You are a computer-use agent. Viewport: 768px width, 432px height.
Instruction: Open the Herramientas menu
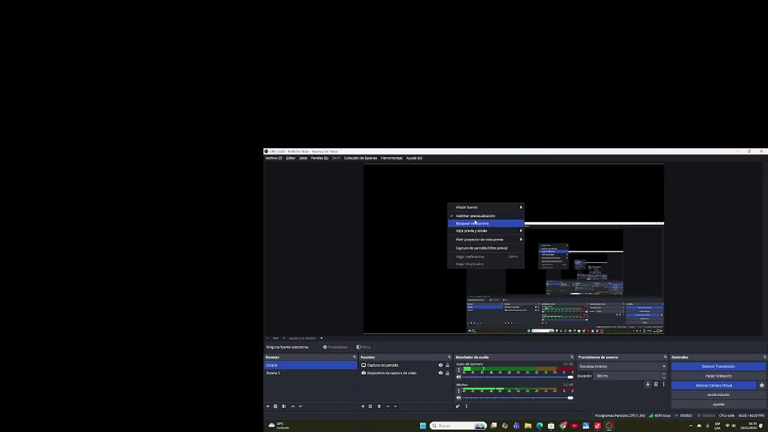click(x=392, y=158)
